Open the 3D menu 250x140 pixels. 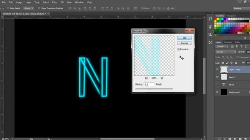click(x=62, y=2)
